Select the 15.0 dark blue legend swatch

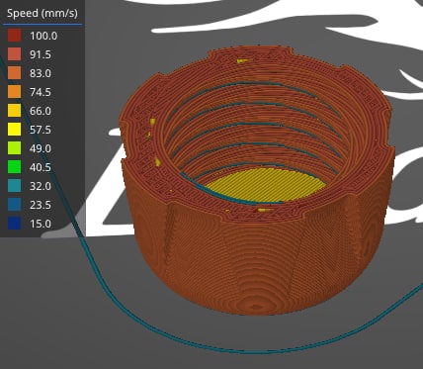coord(15,224)
